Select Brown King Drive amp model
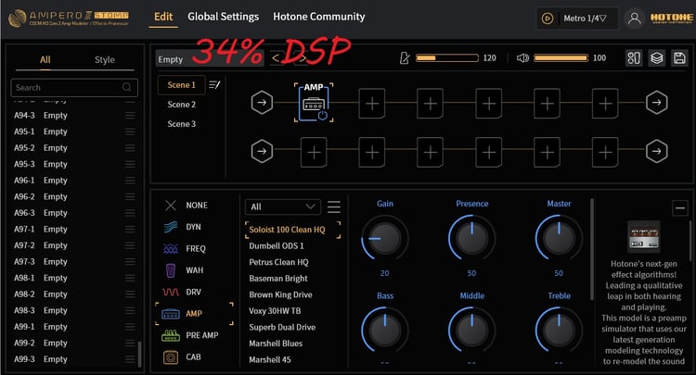 pos(280,294)
